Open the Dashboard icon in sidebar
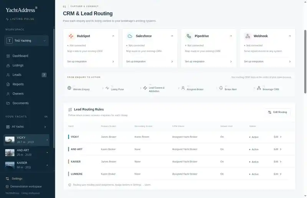This screenshot has height=198, width=307. point(8,56)
